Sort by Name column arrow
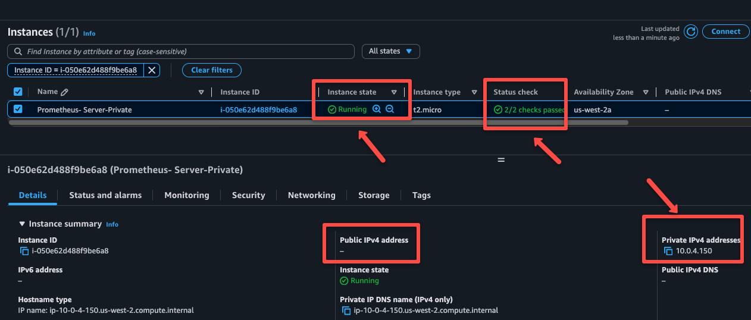751x320 pixels. 201,92
